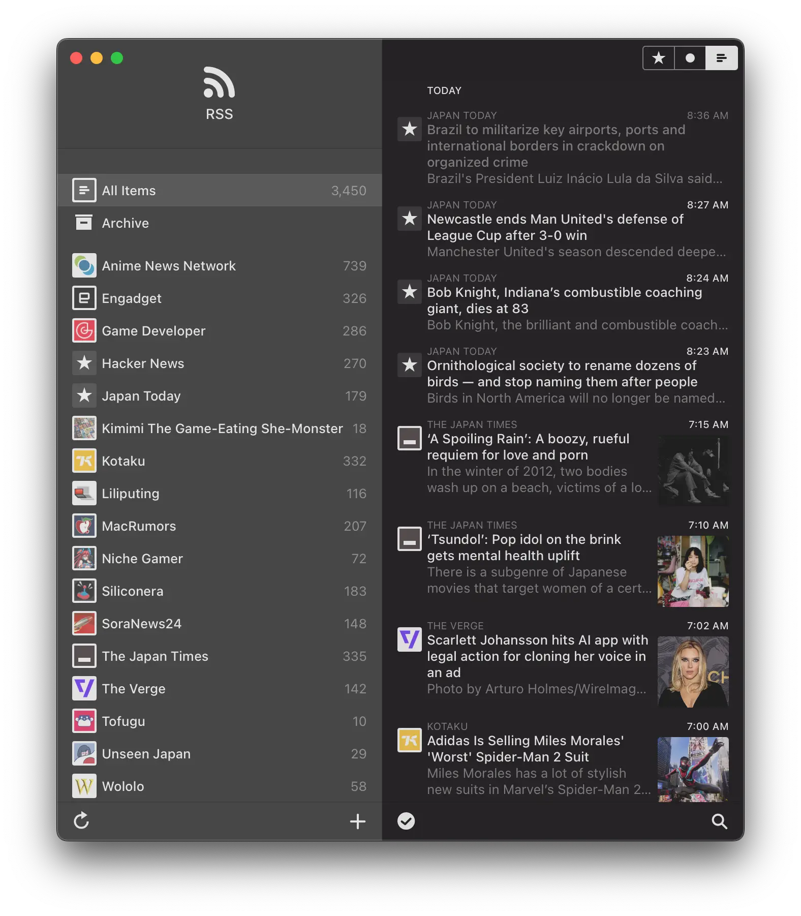This screenshot has height=916, width=801.
Task: Open 'A Spoiling Rain' article headline
Action: pyautogui.click(x=528, y=447)
